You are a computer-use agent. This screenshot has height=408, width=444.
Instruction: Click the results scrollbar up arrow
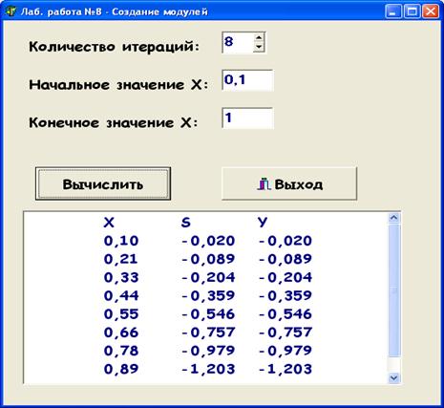pyautogui.click(x=394, y=218)
